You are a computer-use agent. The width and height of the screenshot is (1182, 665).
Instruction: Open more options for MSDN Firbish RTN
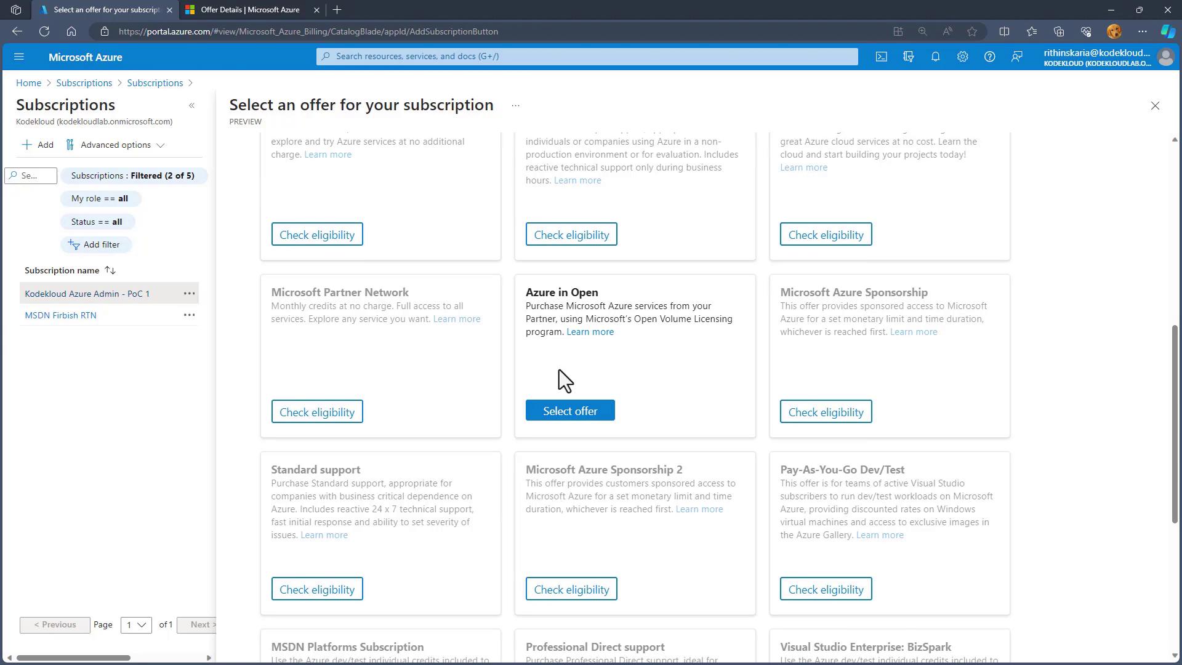click(x=189, y=315)
